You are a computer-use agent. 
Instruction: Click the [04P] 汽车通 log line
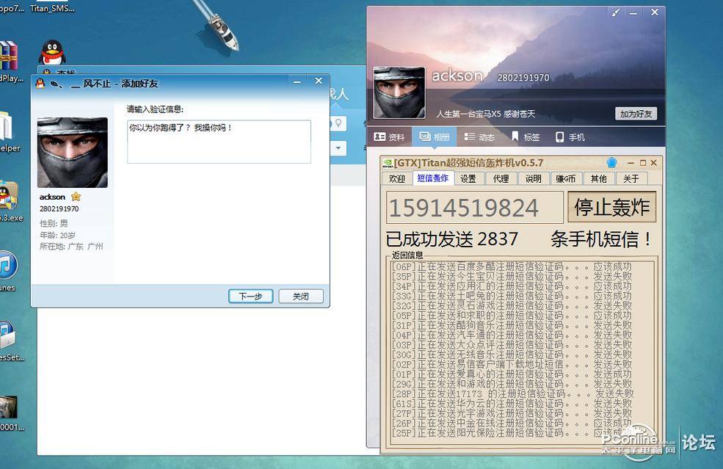(x=512, y=335)
